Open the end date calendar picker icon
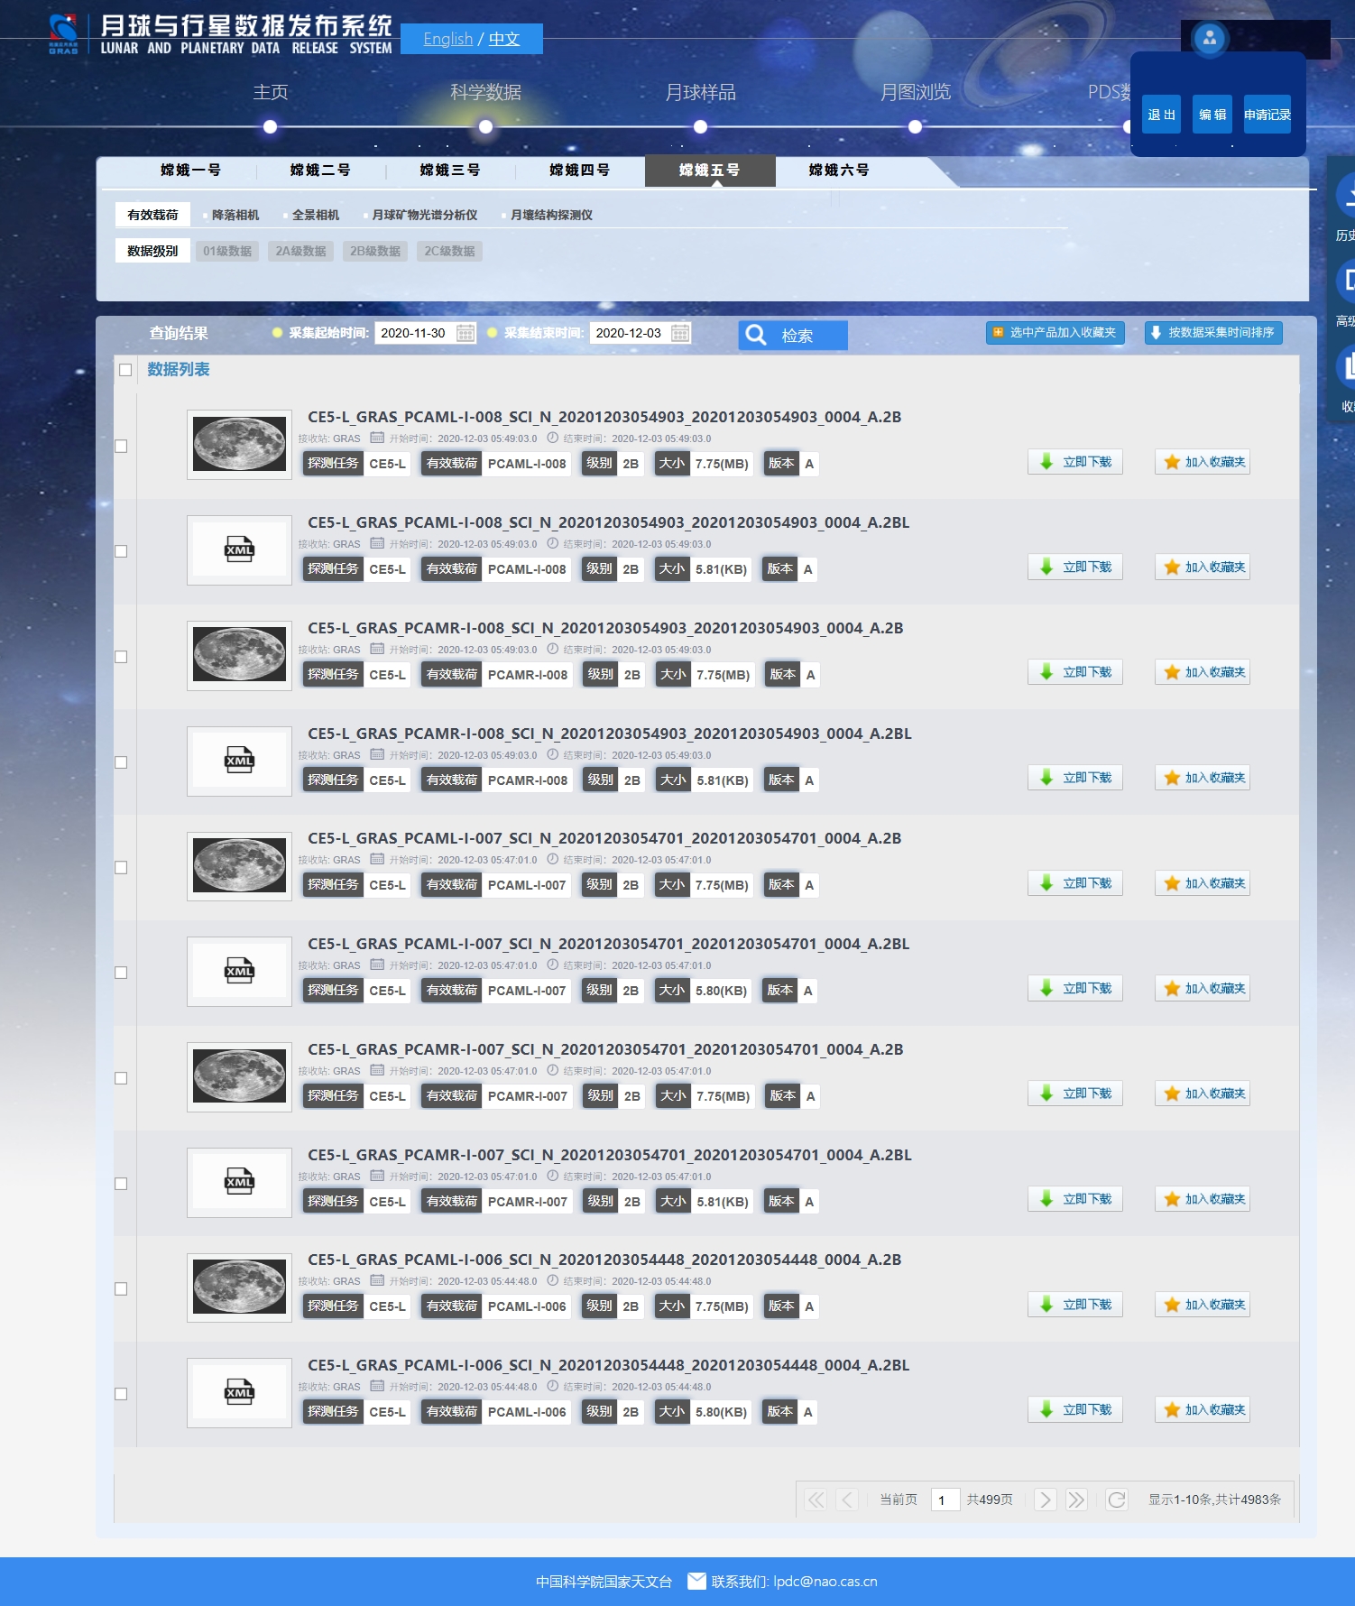Screen dimensions: 1355x1606 (680, 333)
